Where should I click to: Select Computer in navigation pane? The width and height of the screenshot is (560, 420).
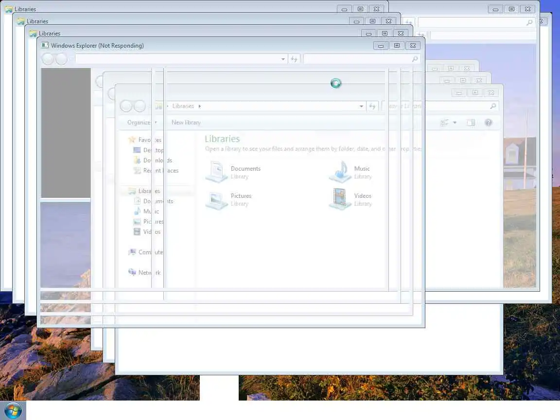point(145,252)
